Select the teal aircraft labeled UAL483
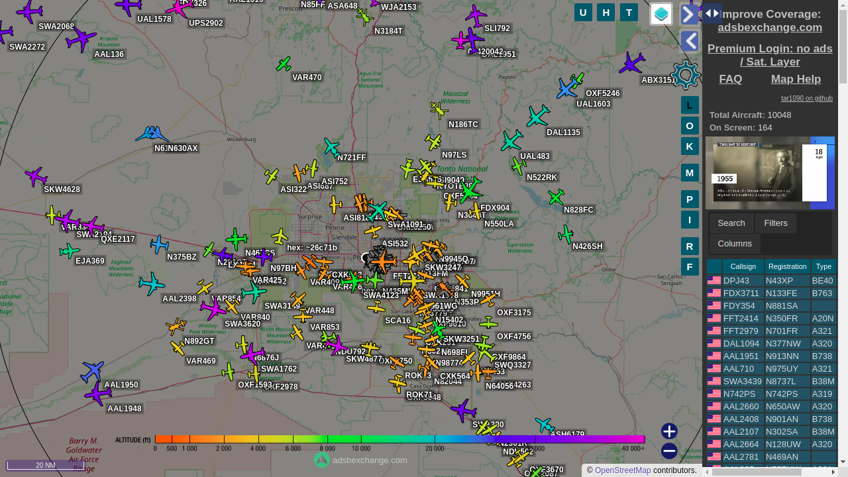Screen dimensions: 848x477 (511, 140)
